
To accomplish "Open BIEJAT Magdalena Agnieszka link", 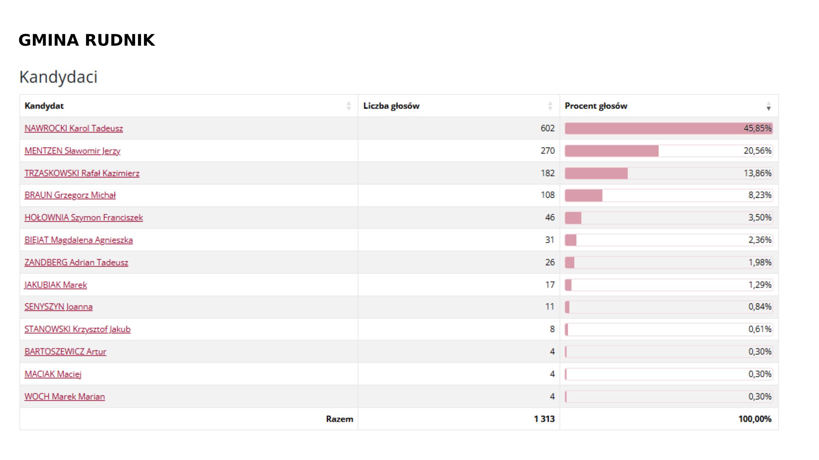I will [x=79, y=240].
